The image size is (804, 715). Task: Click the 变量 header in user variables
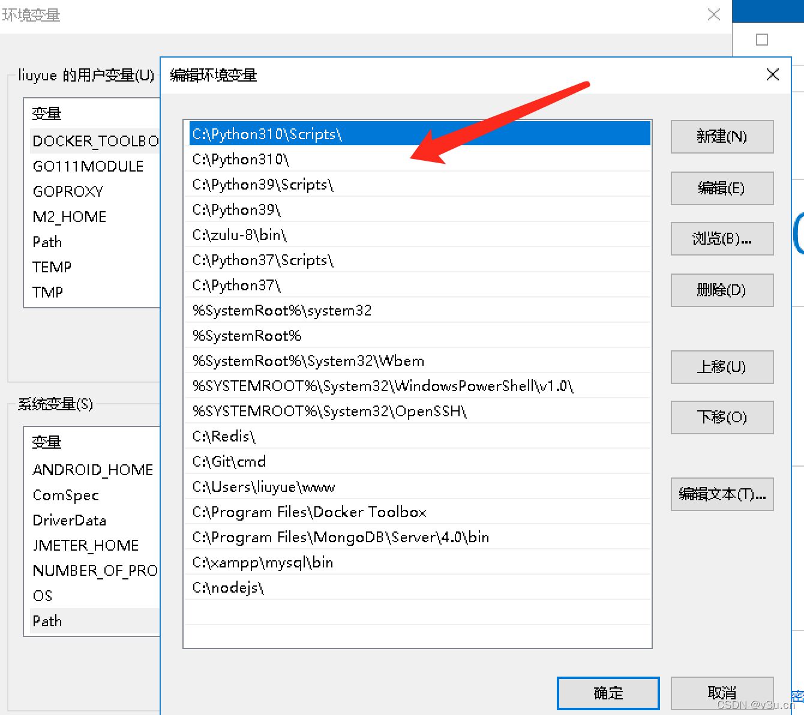(47, 113)
